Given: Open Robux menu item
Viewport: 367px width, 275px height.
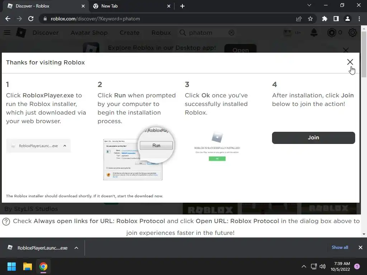Looking at the screenshot, I should click(x=161, y=33).
